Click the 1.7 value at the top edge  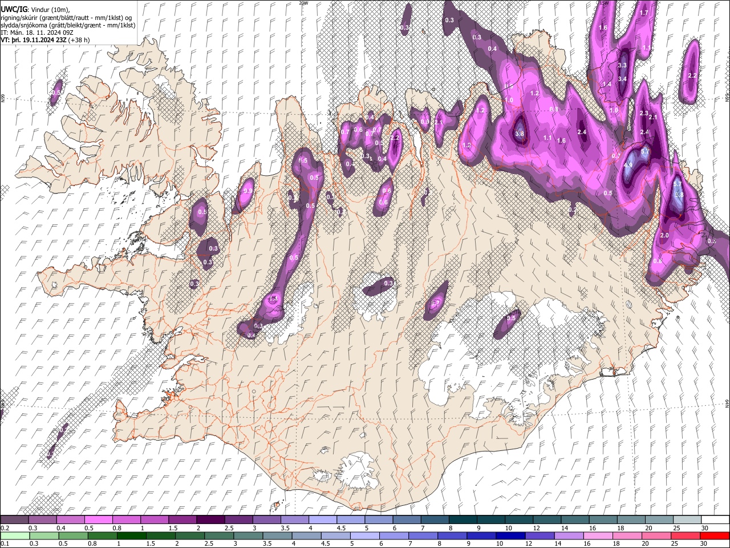[644, 13]
